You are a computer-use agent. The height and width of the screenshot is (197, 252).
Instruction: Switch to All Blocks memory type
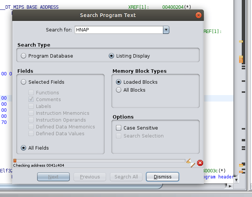coord(119,90)
